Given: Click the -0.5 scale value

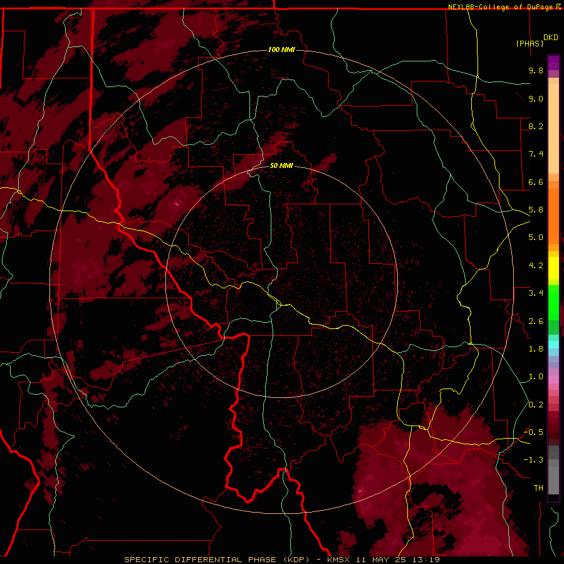Looking at the screenshot, I should [533, 432].
